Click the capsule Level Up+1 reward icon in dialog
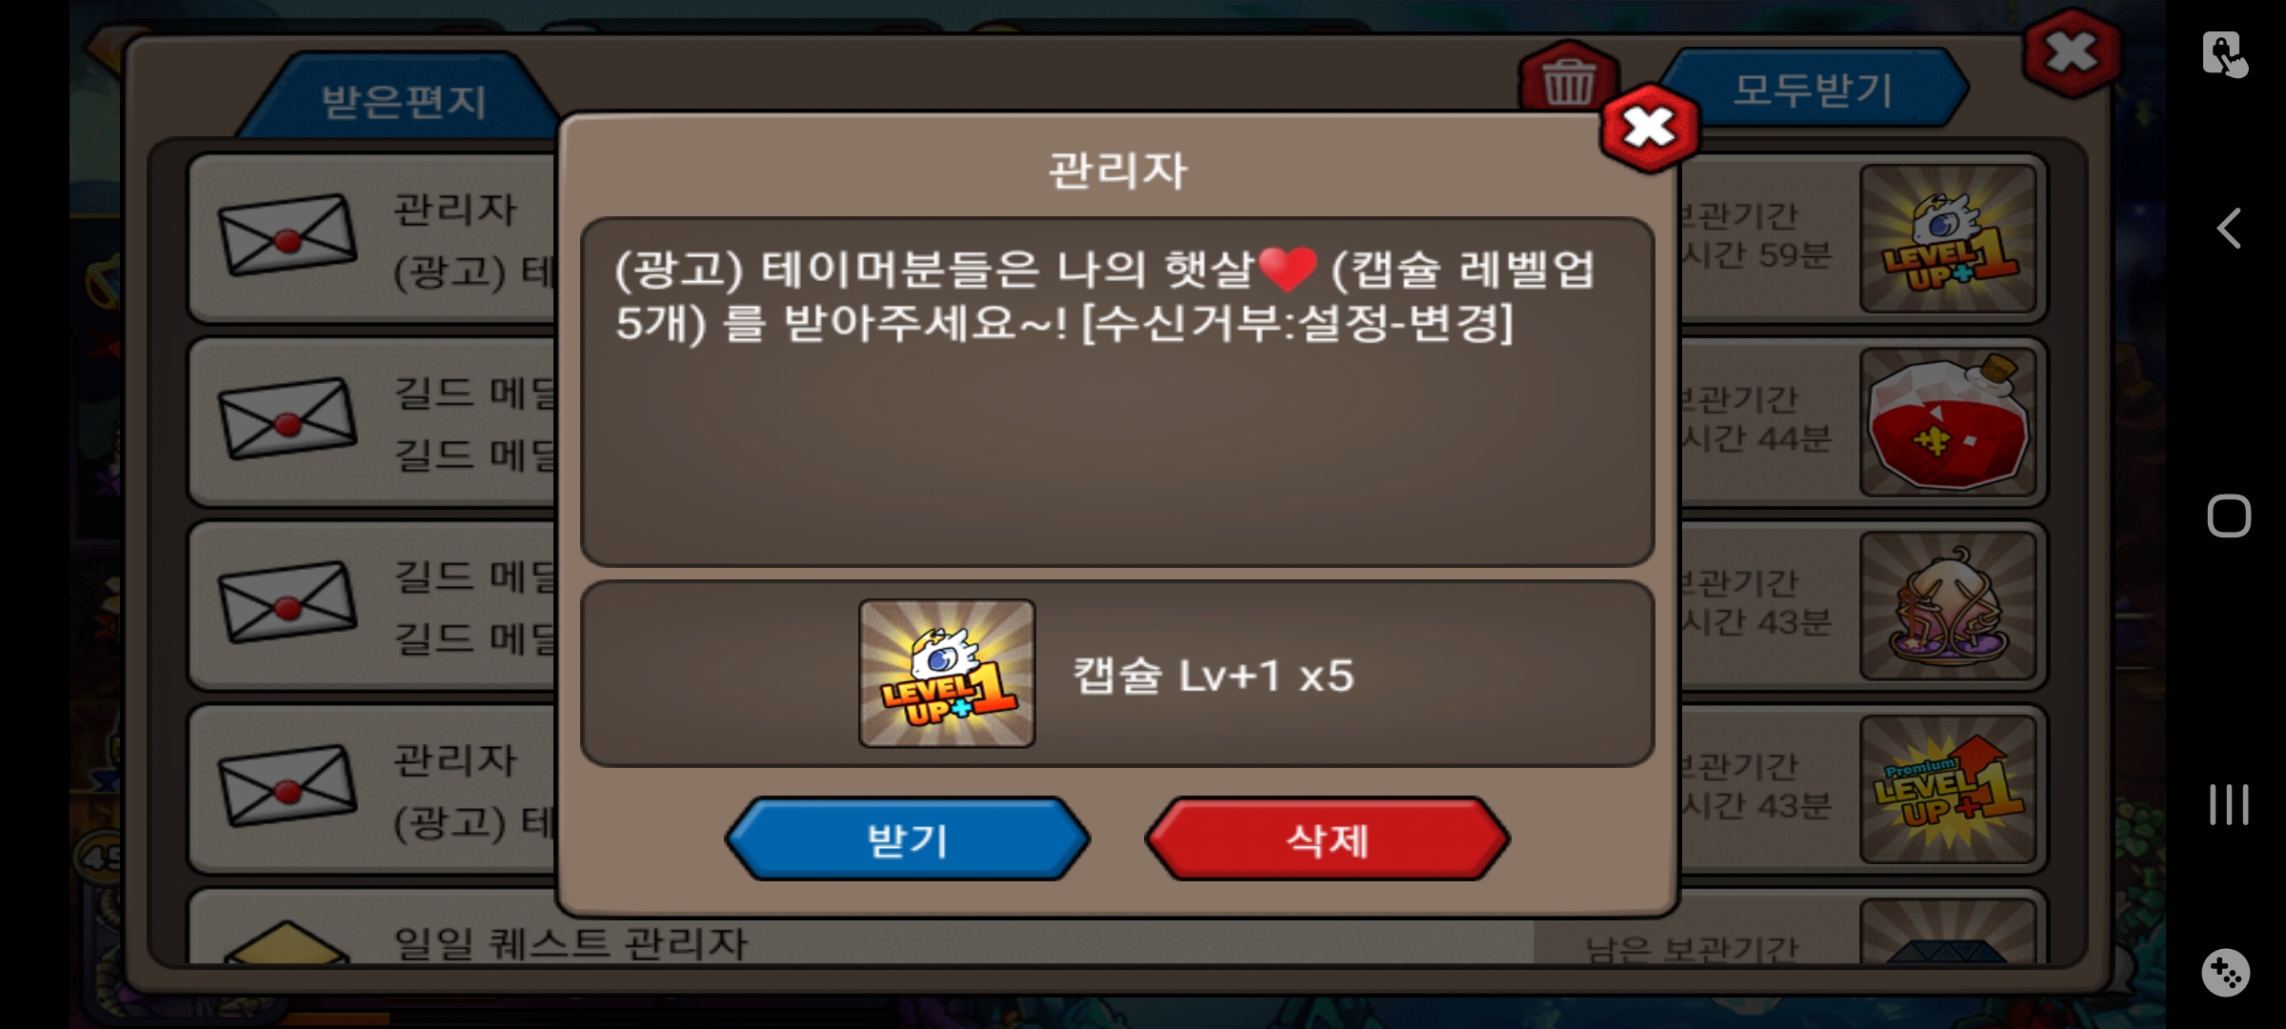 (x=947, y=674)
